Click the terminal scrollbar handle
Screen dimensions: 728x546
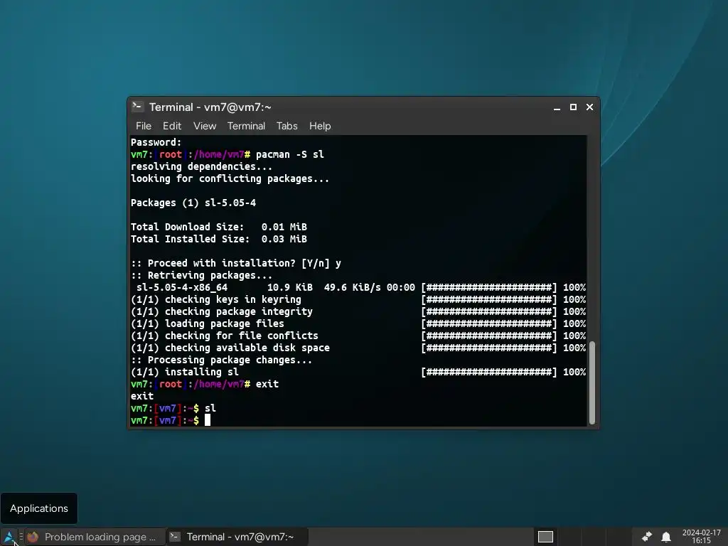(592, 382)
